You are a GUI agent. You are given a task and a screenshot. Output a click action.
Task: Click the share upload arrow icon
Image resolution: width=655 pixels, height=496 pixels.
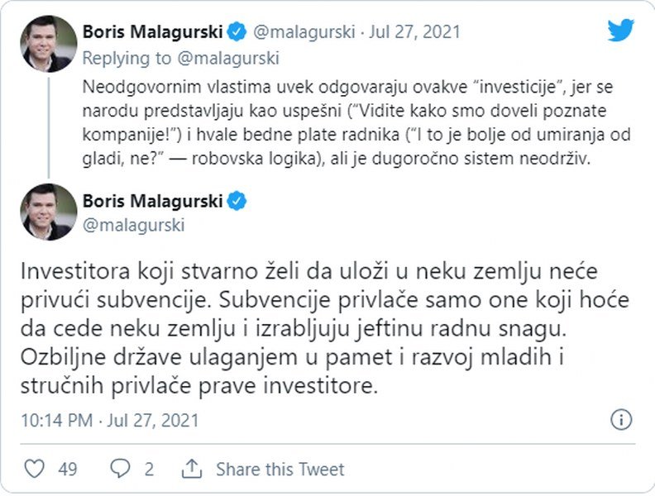click(x=192, y=469)
